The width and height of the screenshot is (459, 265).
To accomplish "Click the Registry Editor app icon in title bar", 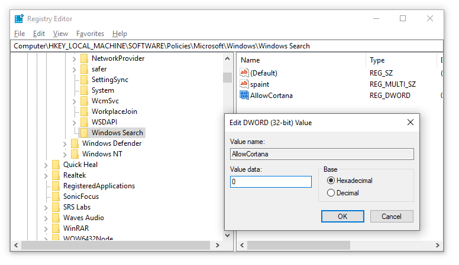I will coord(19,19).
